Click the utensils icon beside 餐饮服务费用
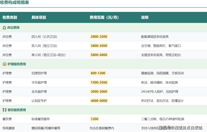The image size is (207, 132). click(x=4, y=110)
